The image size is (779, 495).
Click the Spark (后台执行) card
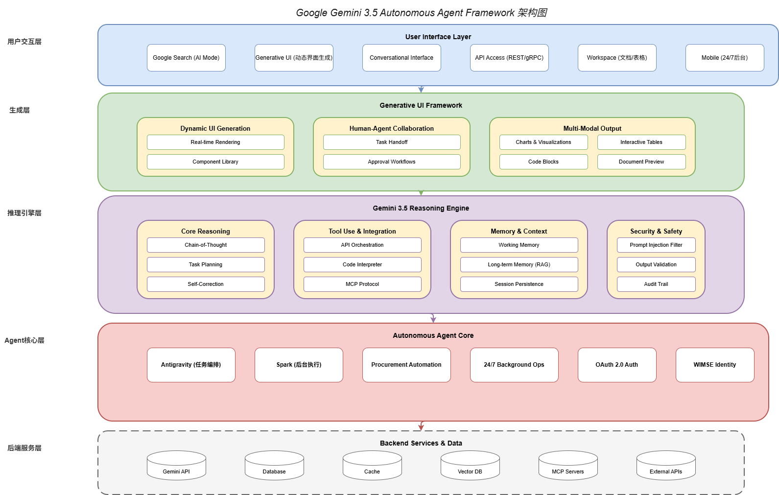[x=299, y=365]
